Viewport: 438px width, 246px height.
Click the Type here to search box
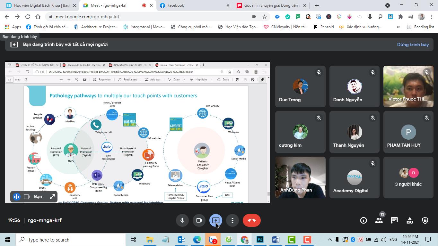[71, 240]
